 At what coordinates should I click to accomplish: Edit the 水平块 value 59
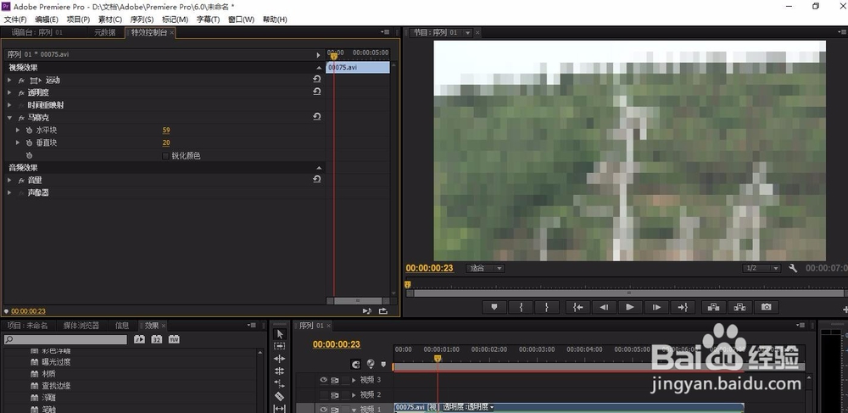pos(166,131)
